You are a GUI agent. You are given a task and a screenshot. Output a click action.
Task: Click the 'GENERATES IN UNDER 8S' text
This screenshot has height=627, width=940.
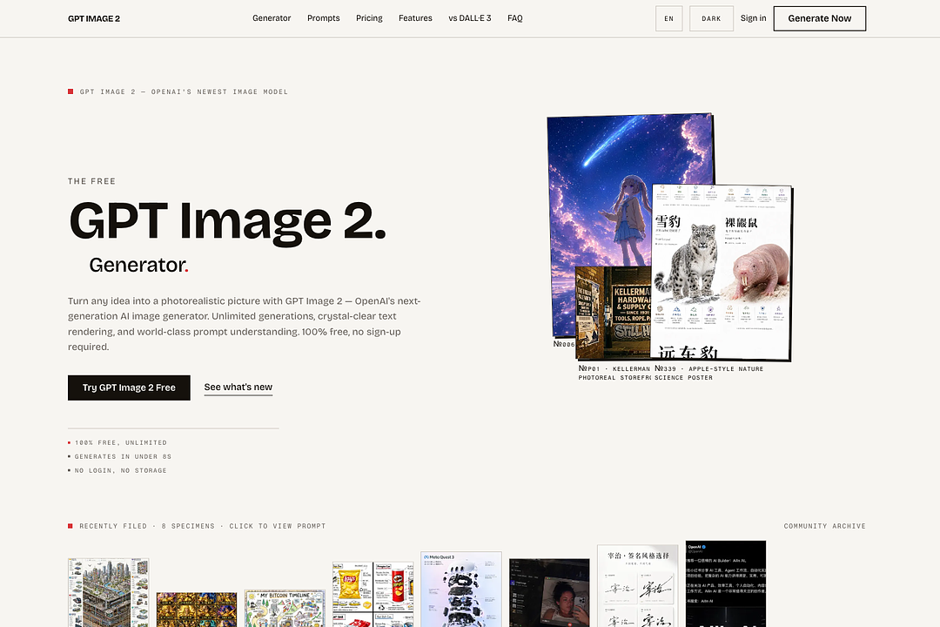coord(123,456)
